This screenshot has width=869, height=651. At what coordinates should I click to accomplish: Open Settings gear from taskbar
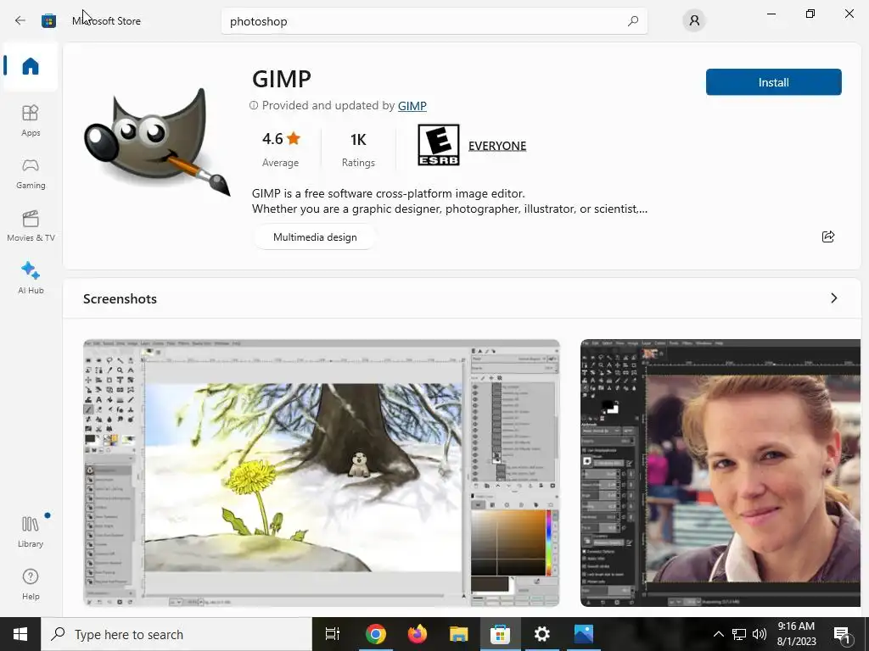pos(542,634)
